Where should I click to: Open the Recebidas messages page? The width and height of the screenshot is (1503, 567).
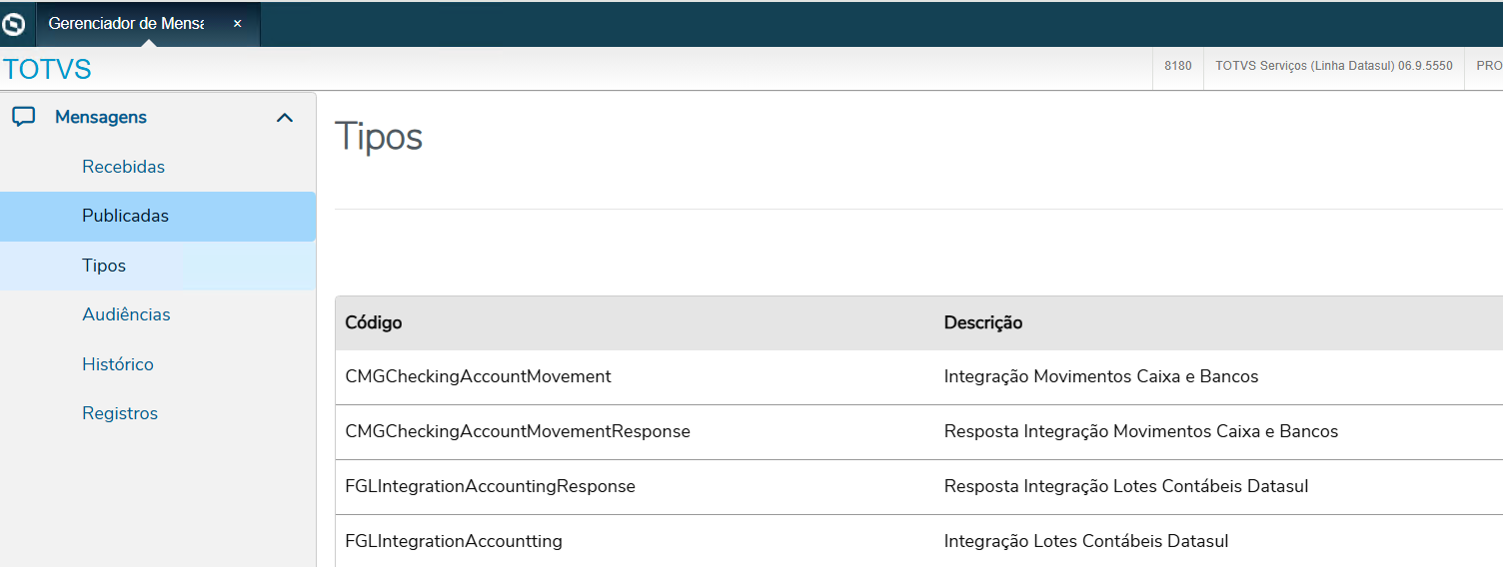coord(123,167)
